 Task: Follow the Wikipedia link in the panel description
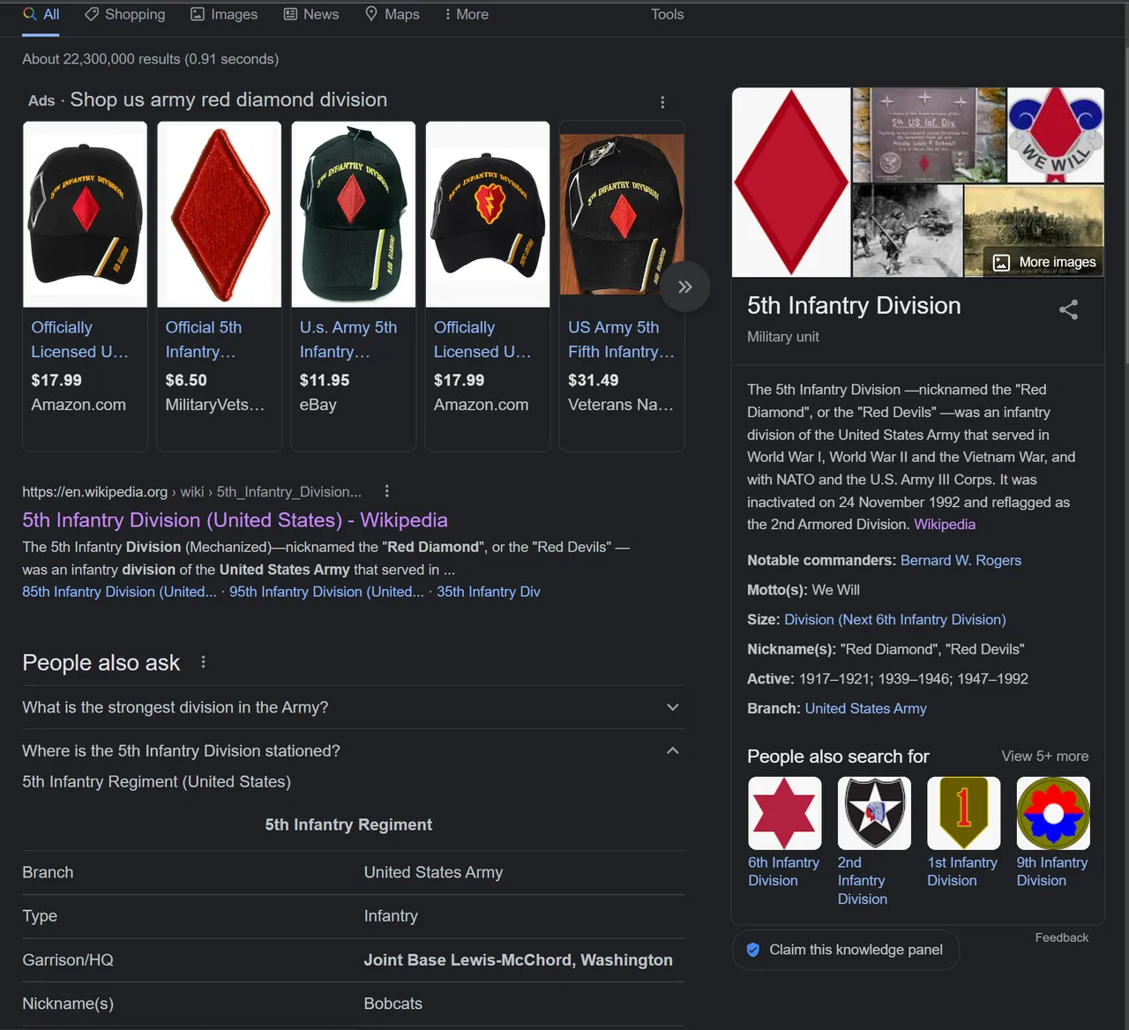coord(945,524)
